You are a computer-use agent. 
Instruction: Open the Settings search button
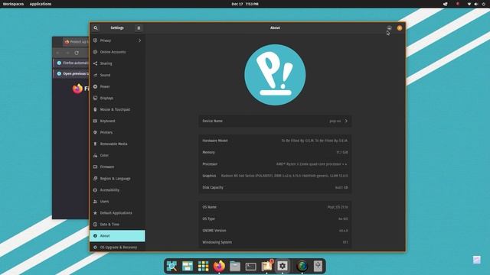pos(96,28)
